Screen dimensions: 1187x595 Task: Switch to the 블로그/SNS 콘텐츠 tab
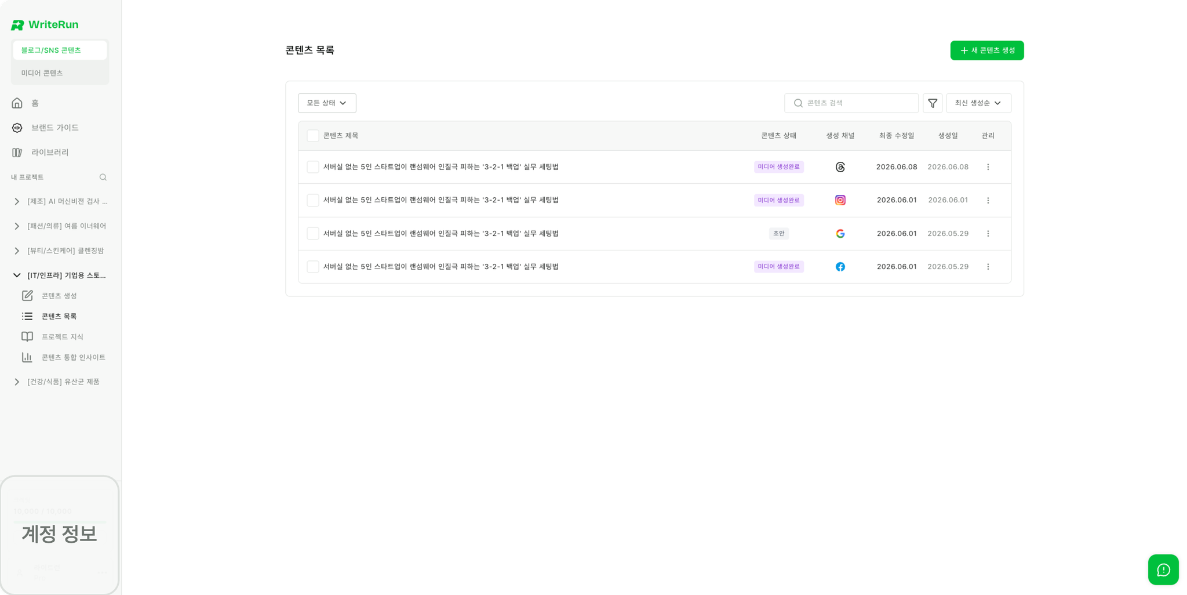[60, 50]
